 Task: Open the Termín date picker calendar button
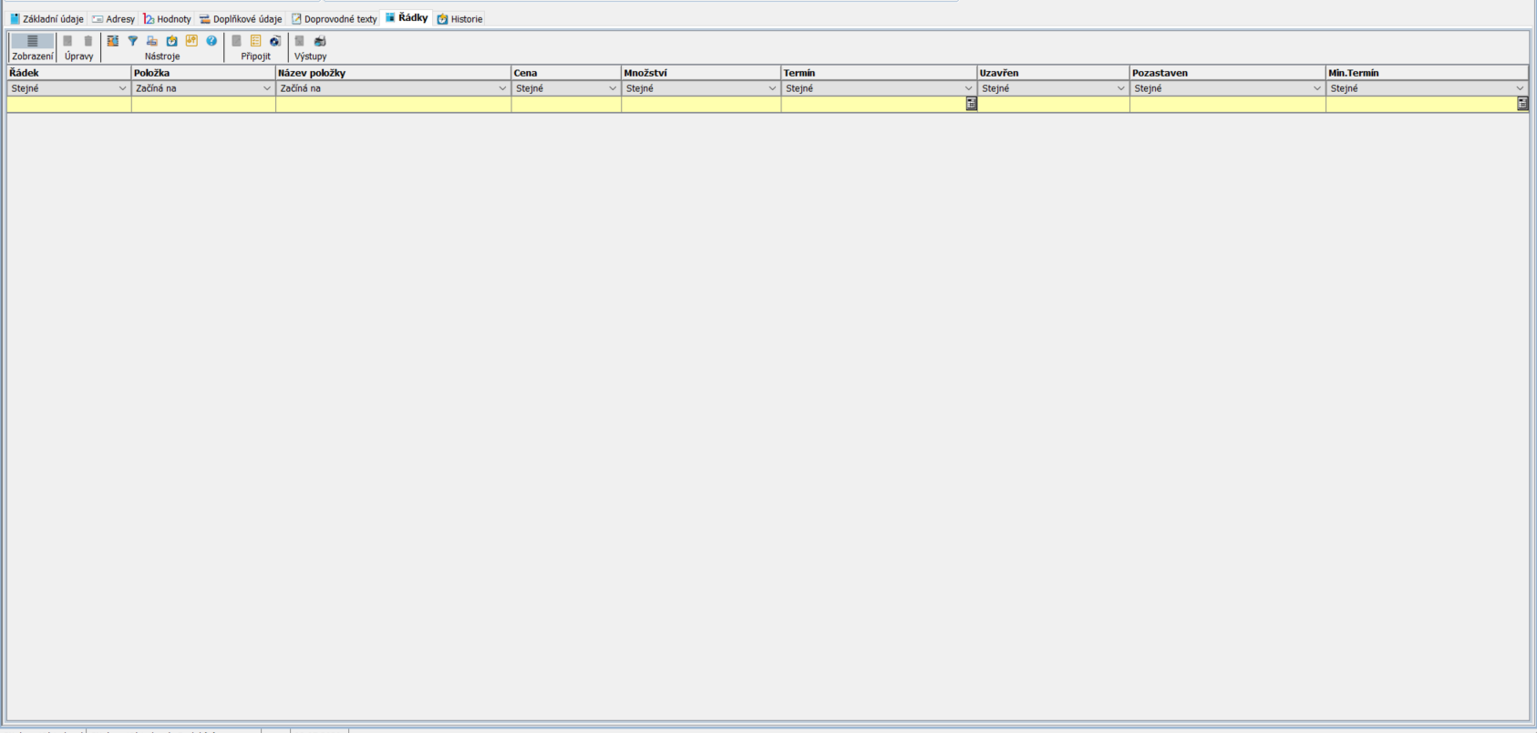tap(971, 104)
